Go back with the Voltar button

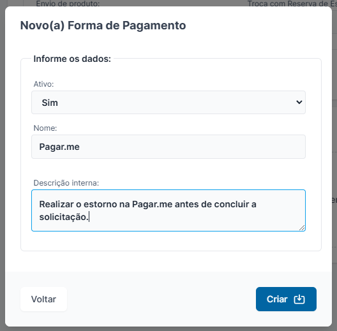coord(43,299)
